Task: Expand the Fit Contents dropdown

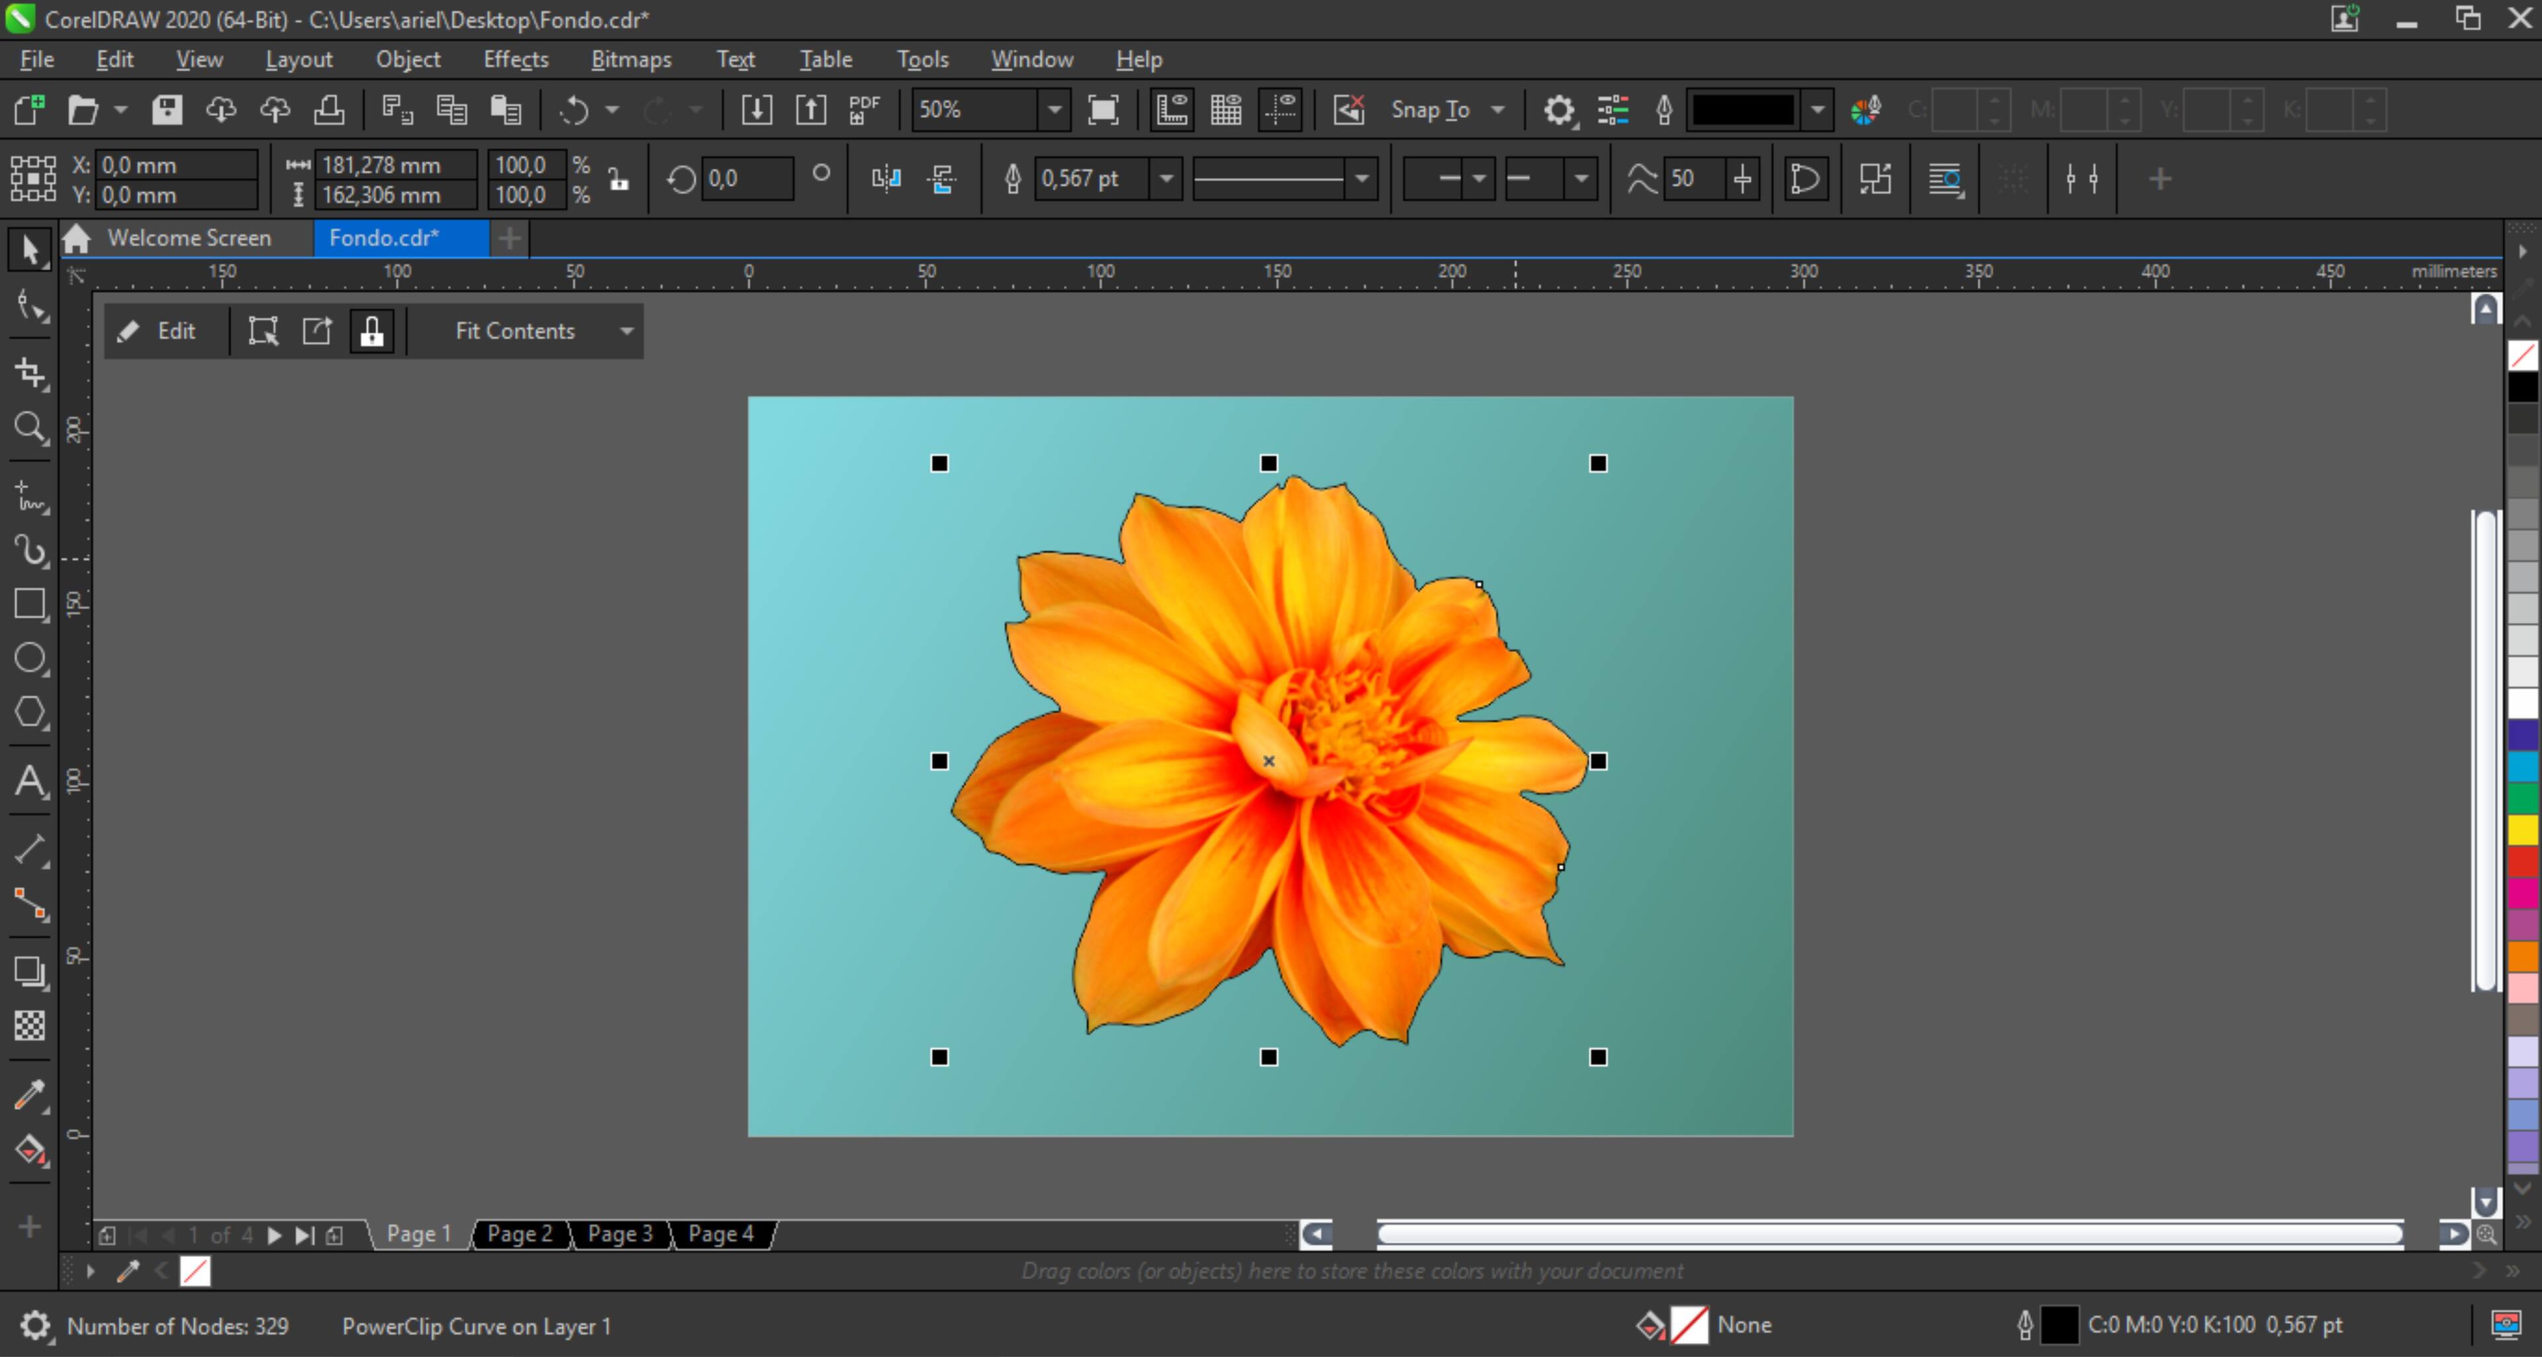Action: 627,332
